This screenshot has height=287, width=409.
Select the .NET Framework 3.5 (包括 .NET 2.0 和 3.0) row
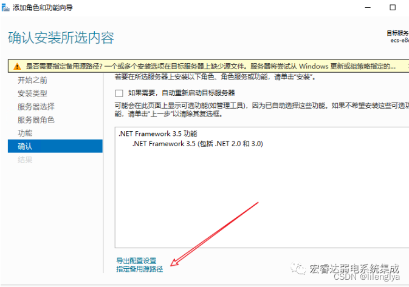pyautogui.click(x=198, y=144)
